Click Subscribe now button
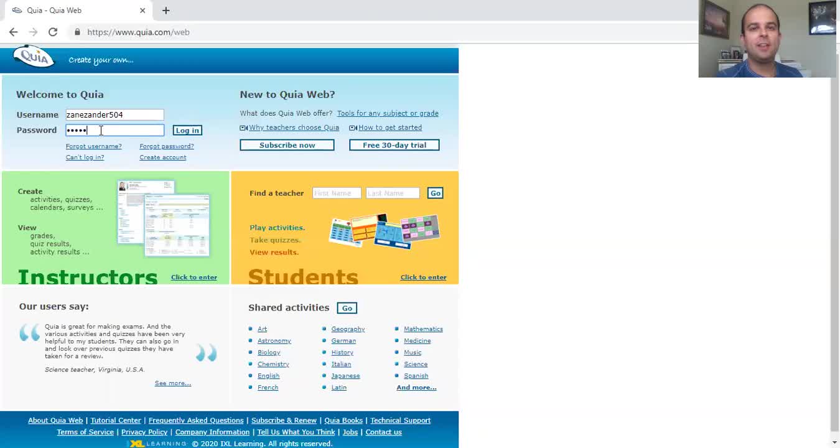 287,145
